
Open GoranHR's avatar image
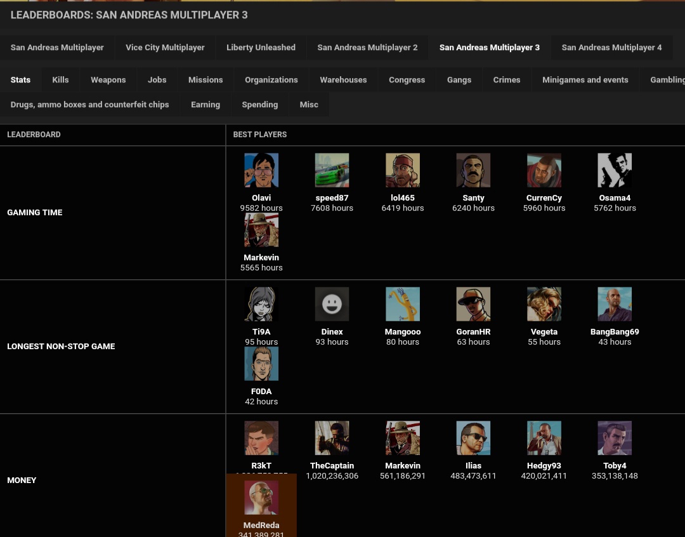(473, 304)
